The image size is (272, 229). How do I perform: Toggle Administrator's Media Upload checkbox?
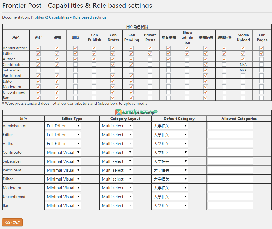tap(243, 48)
